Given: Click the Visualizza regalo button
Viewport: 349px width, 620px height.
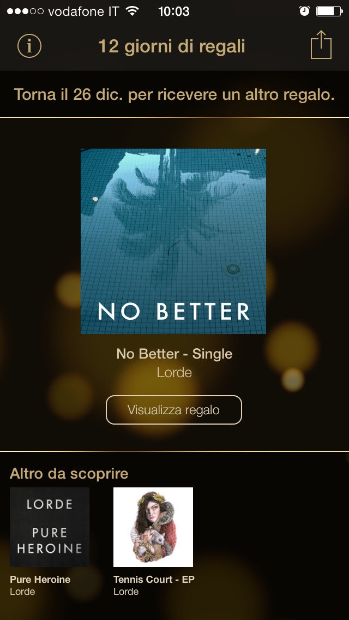Looking at the screenshot, I should [x=174, y=410].
